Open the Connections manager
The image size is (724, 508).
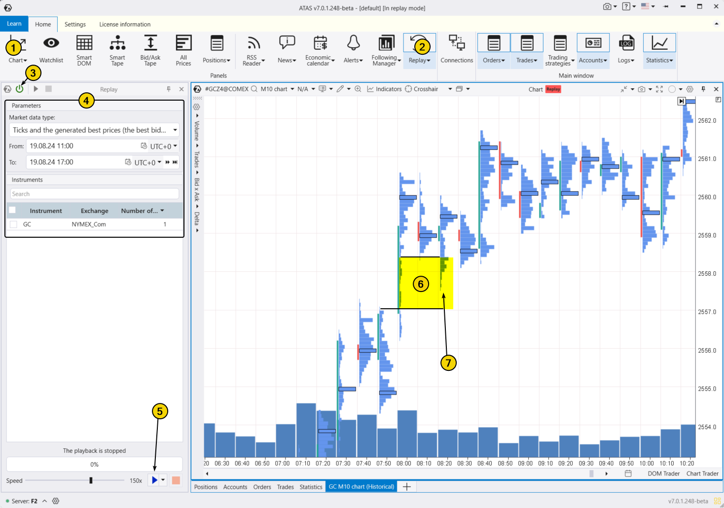click(456, 49)
